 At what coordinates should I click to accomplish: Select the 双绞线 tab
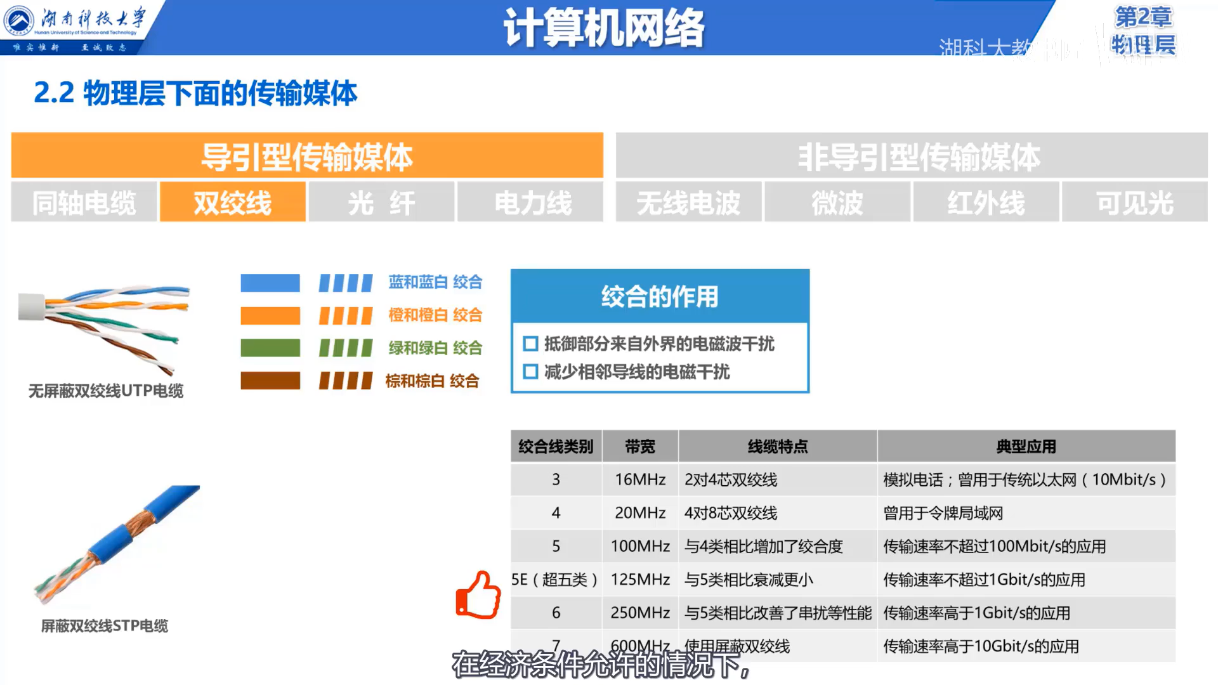(x=233, y=203)
